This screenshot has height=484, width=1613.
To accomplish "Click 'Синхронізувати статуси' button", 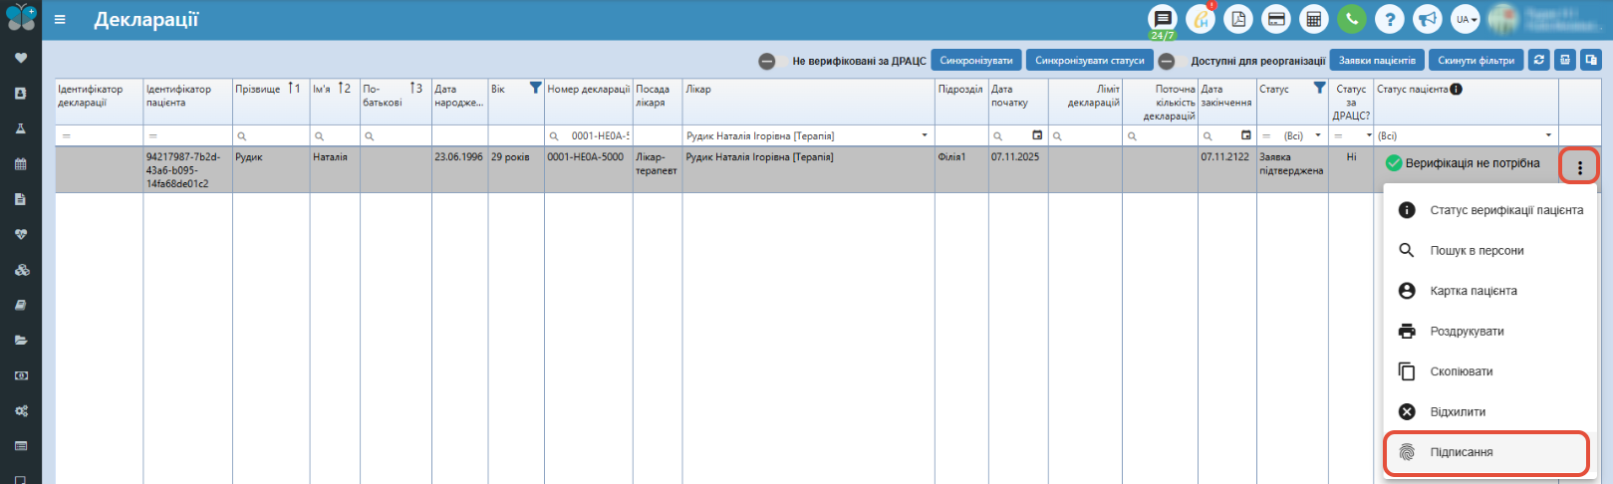I will (x=1090, y=61).
